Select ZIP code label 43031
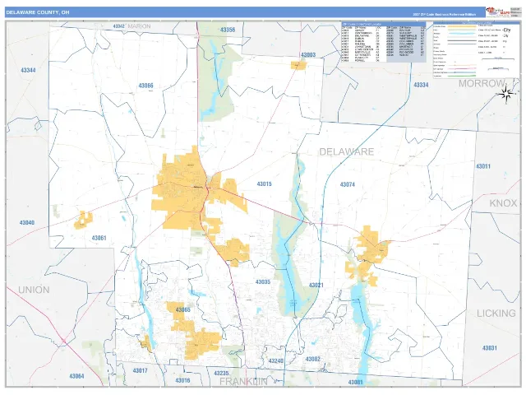 (x=490, y=348)
